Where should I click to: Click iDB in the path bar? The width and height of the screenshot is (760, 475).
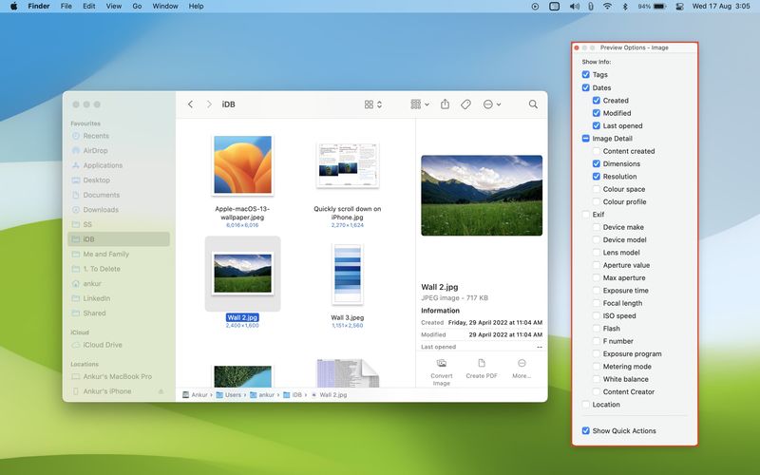pyautogui.click(x=293, y=395)
